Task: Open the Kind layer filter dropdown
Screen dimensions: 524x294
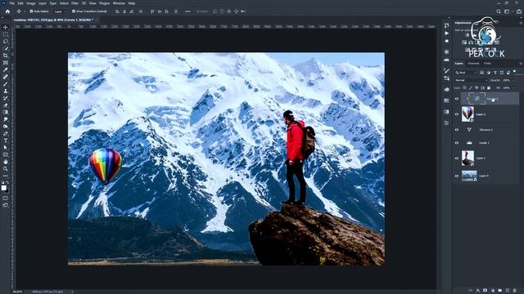Action: (x=466, y=73)
